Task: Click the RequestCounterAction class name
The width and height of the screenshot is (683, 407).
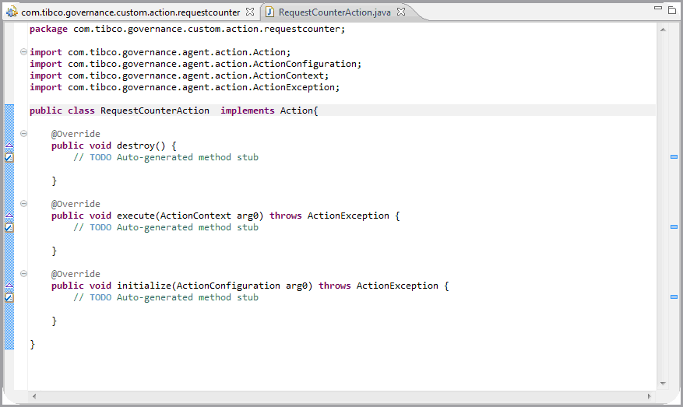Action: coord(155,111)
